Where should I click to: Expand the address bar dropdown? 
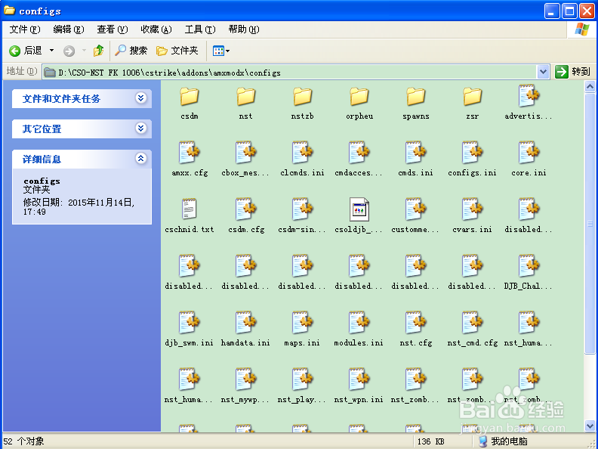tap(543, 72)
